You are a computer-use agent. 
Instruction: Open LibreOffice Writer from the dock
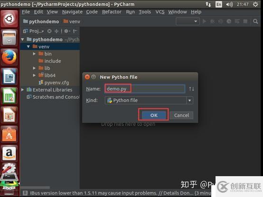coord(9,77)
